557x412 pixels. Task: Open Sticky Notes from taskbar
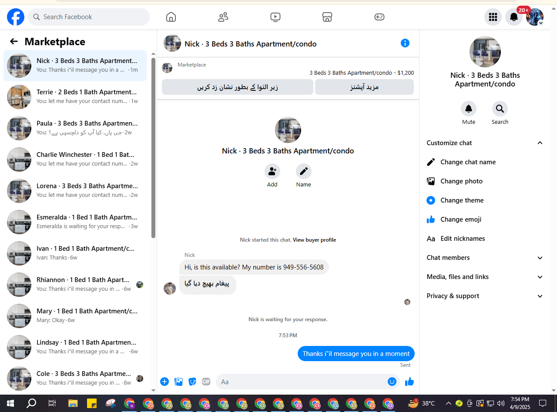92,403
